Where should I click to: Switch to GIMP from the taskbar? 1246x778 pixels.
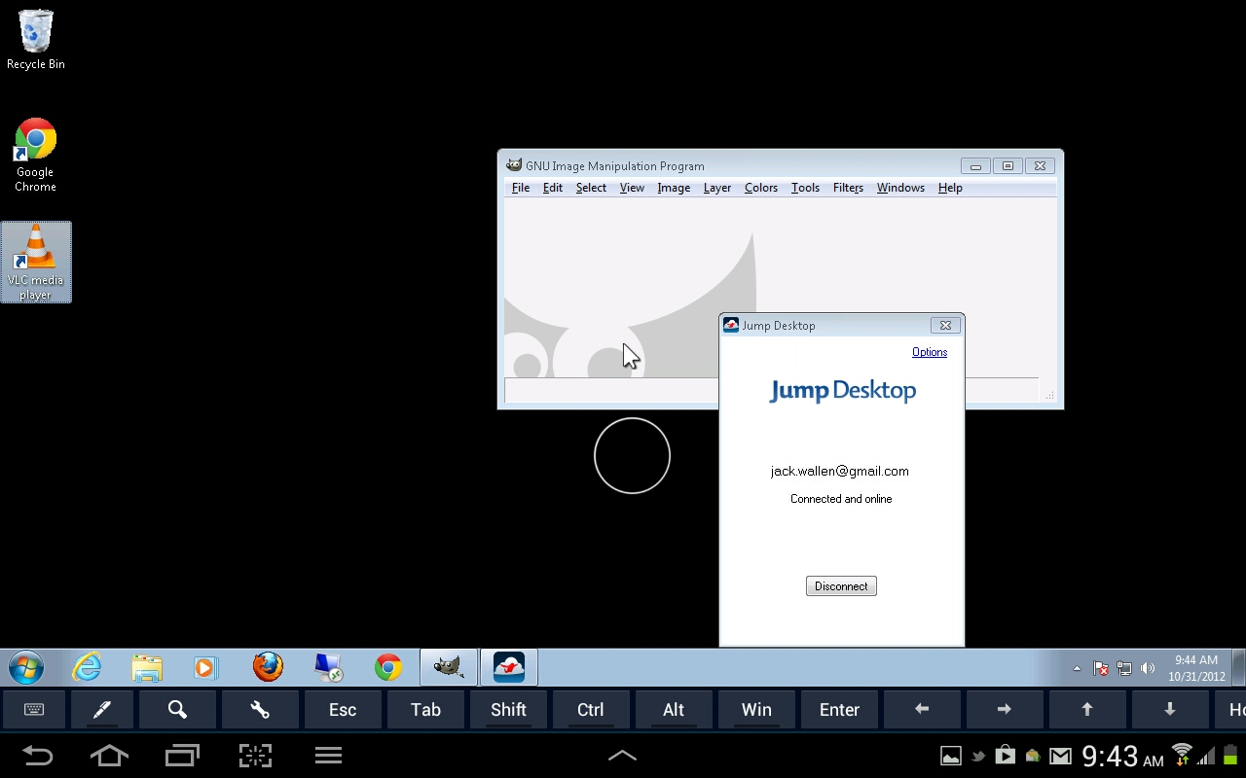[448, 667]
